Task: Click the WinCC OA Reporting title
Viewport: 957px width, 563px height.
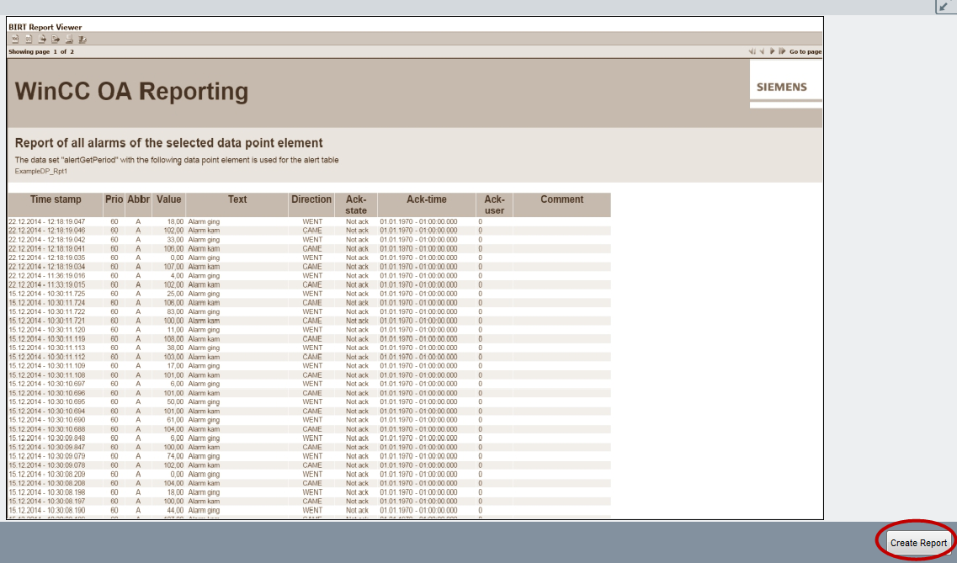Action: 132,92
